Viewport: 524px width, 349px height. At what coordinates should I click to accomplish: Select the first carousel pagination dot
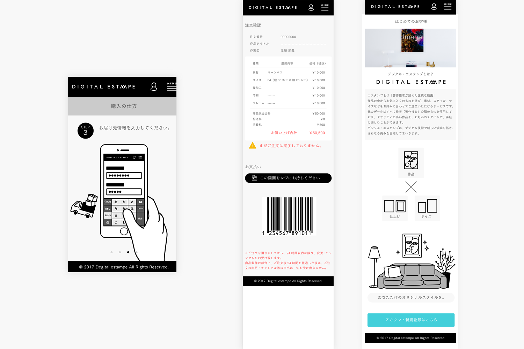[x=111, y=252]
